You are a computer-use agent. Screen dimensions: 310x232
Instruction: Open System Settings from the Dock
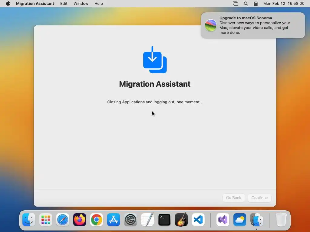[x=130, y=220]
